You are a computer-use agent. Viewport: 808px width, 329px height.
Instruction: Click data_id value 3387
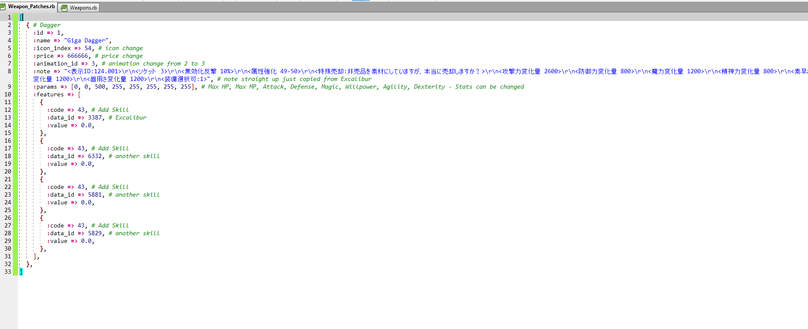click(x=95, y=117)
